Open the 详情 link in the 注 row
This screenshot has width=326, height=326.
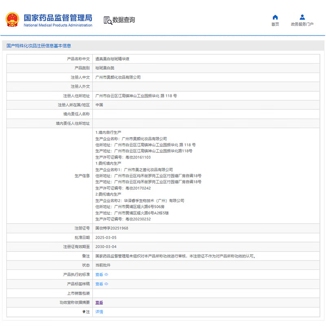pos(99,312)
